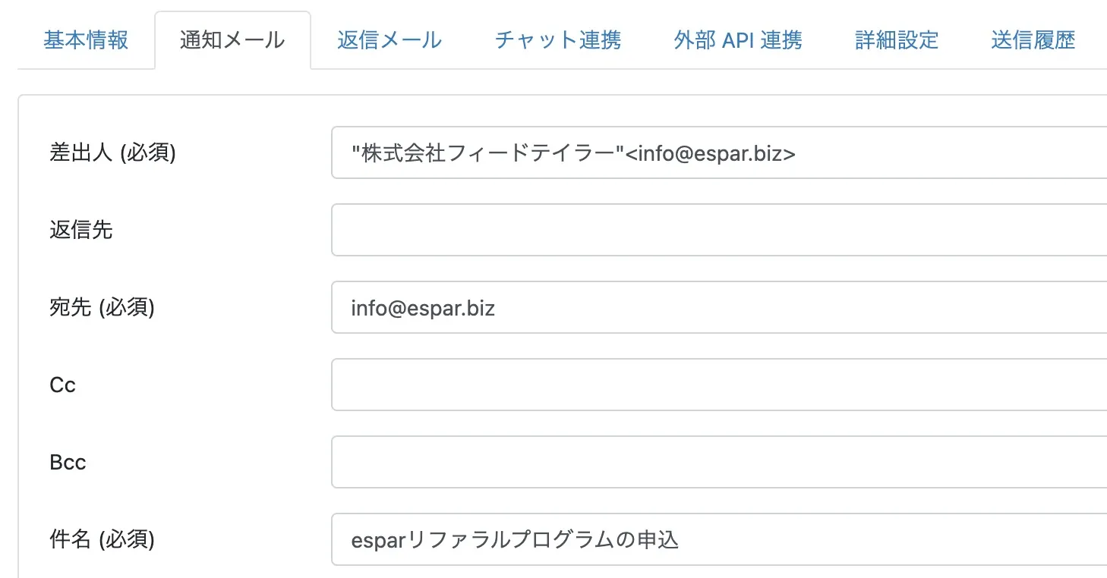Click the 差出人 (必須) label

coord(112,153)
